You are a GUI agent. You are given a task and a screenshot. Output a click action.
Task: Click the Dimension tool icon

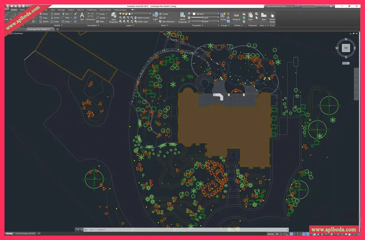point(91,15)
